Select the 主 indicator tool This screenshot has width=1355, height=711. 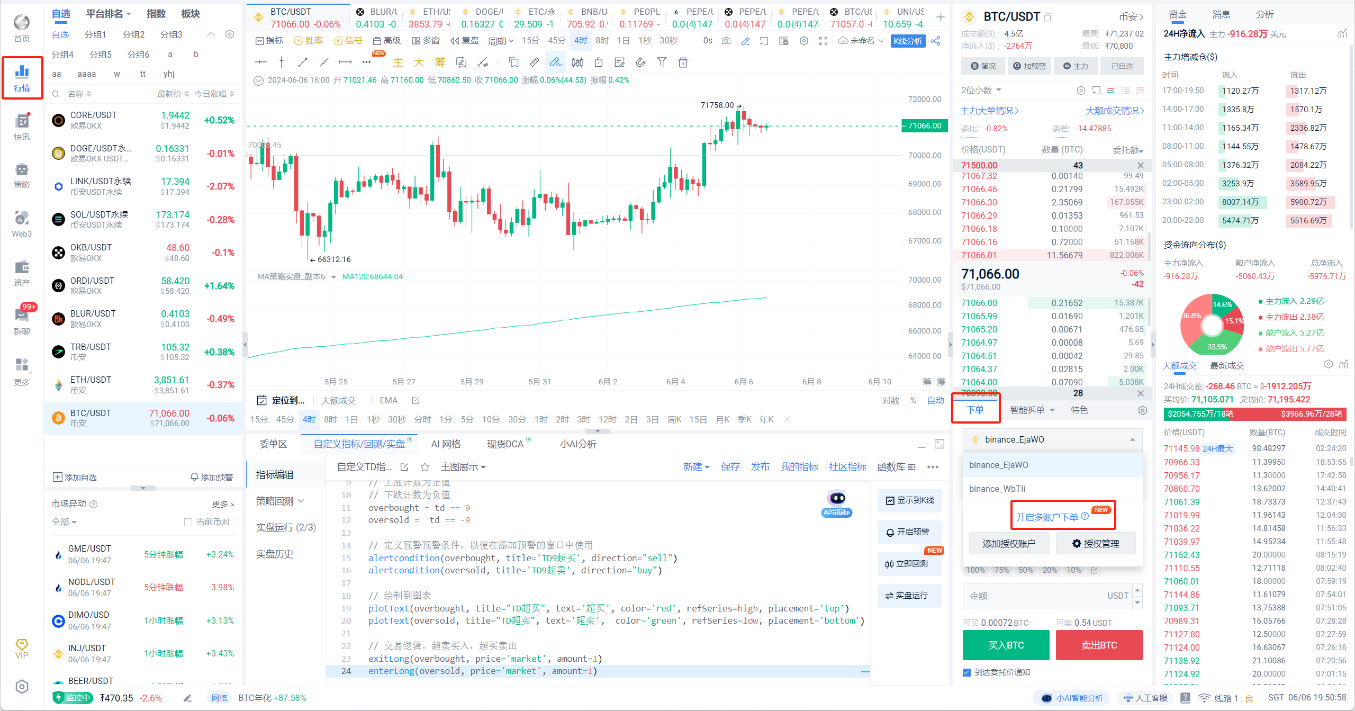click(x=398, y=62)
